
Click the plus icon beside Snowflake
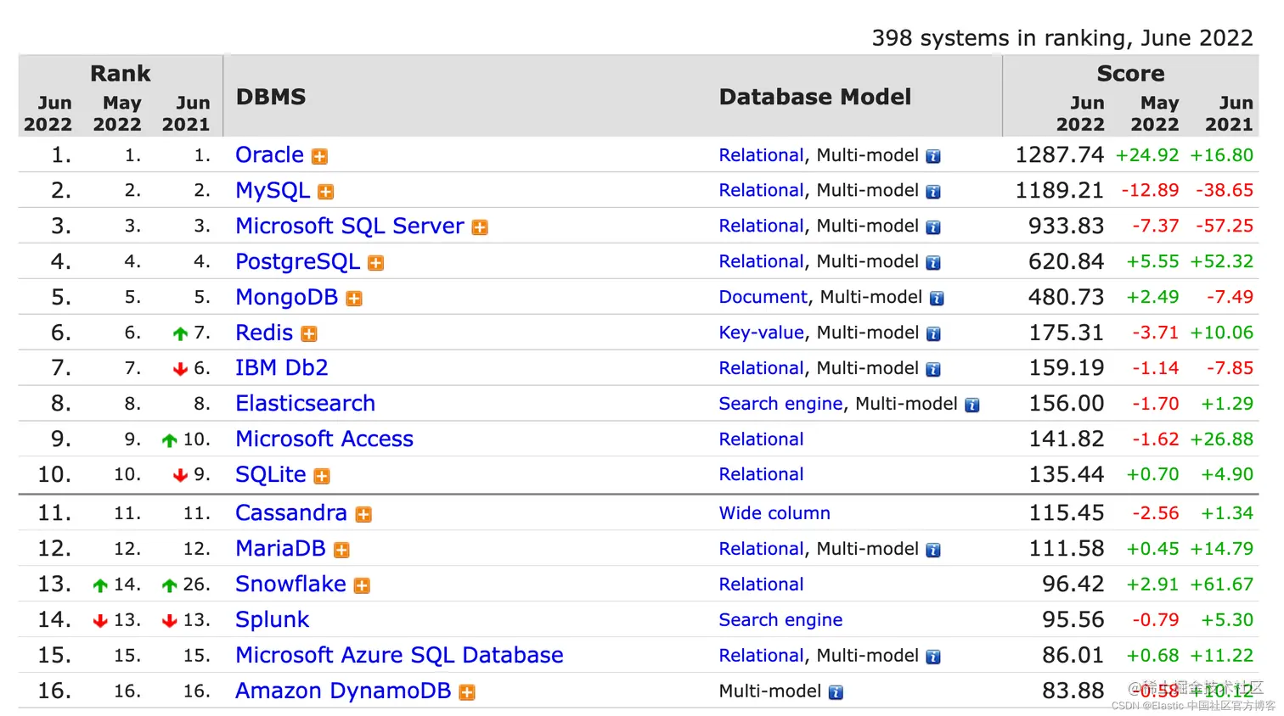click(362, 586)
